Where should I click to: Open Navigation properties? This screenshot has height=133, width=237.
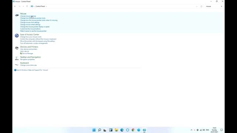(x=27, y=59)
